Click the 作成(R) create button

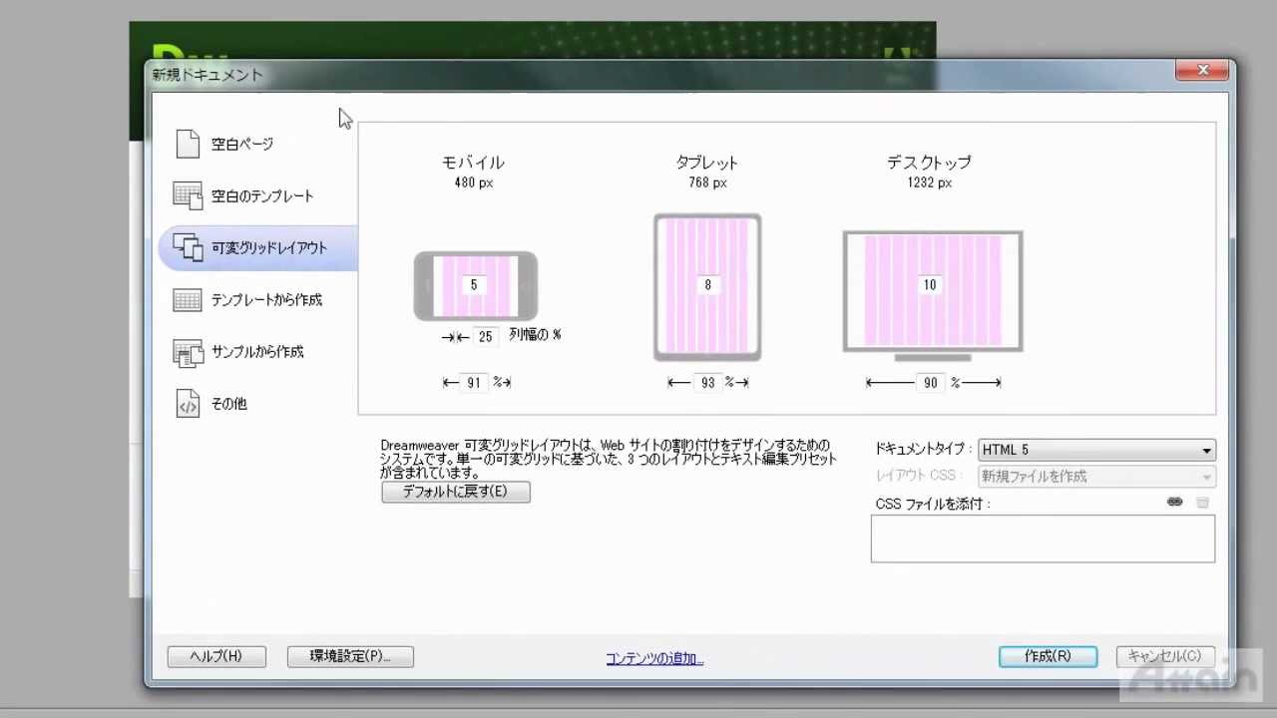(x=1048, y=656)
